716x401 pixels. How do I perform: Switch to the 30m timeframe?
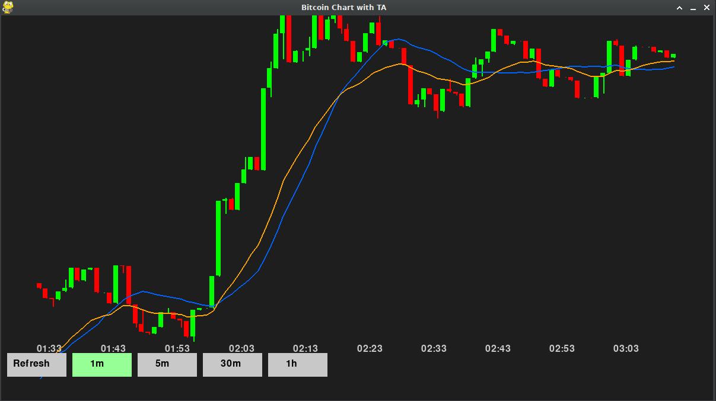click(233, 365)
